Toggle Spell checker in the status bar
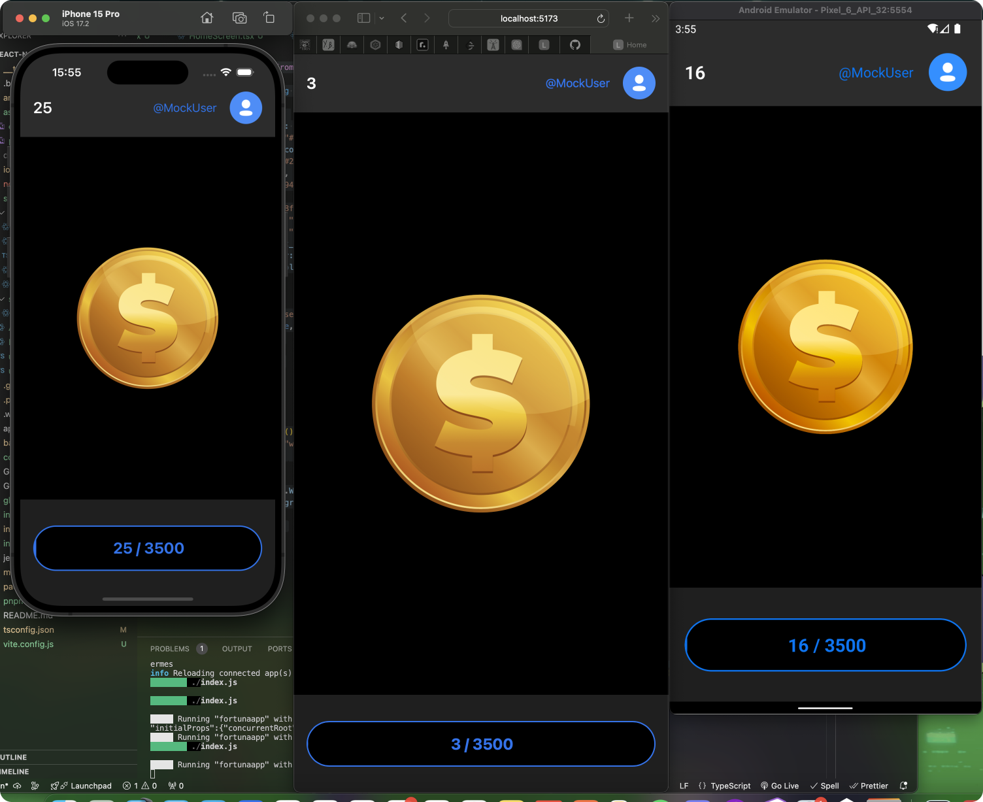Screen dimensions: 983x802 [x=825, y=786]
